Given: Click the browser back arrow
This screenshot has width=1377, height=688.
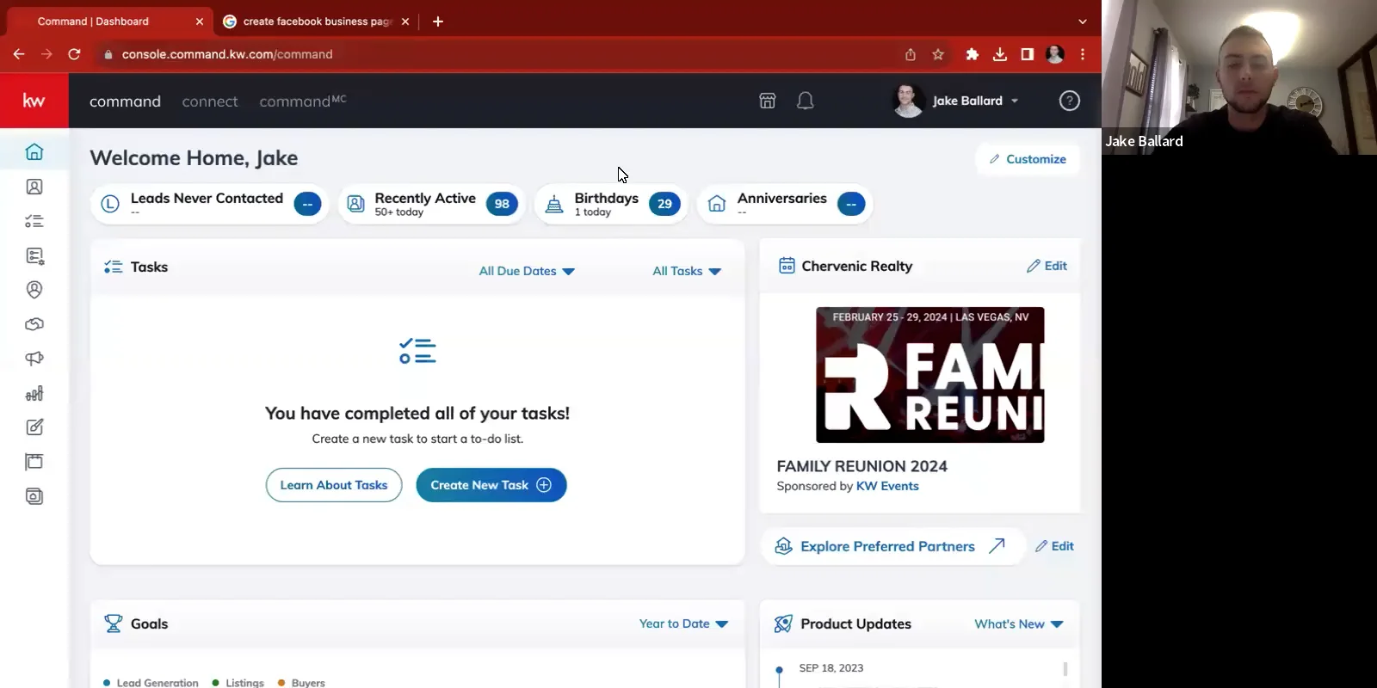Looking at the screenshot, I should [19, 54].
